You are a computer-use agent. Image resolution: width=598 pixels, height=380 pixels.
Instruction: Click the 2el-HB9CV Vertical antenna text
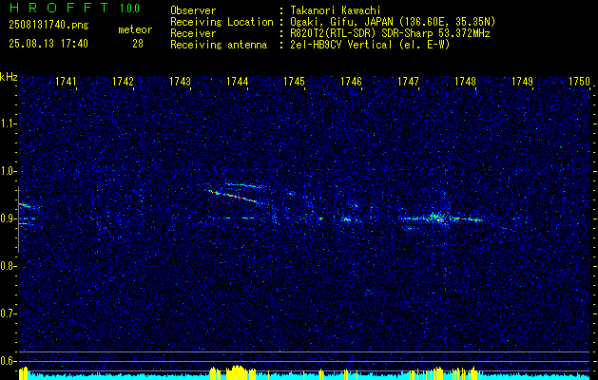(x=371, y=45)
